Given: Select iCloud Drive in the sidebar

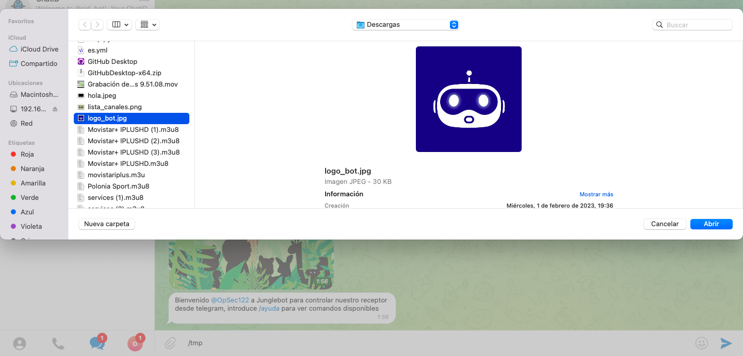Looking at the screenshot, I should click(x=39, y=49).
